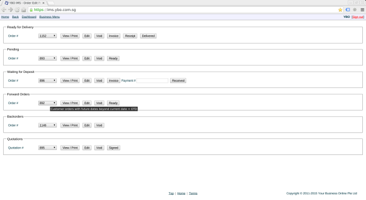366x200 pixels.
Task: Click the Home link in footer
Action: coord(181,193)
